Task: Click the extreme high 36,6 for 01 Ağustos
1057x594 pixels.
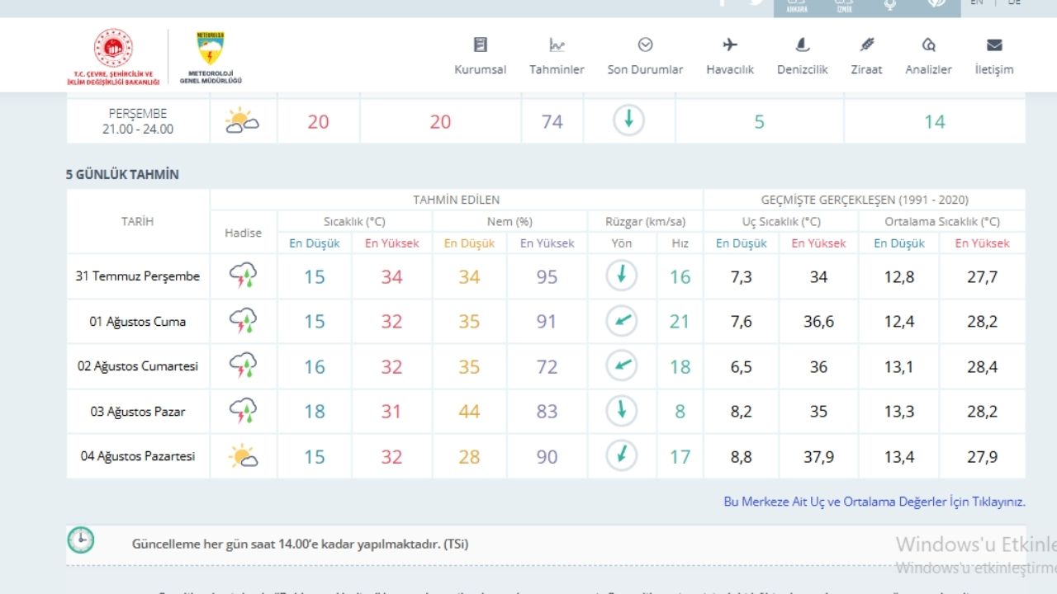Action: pos(818,322)
